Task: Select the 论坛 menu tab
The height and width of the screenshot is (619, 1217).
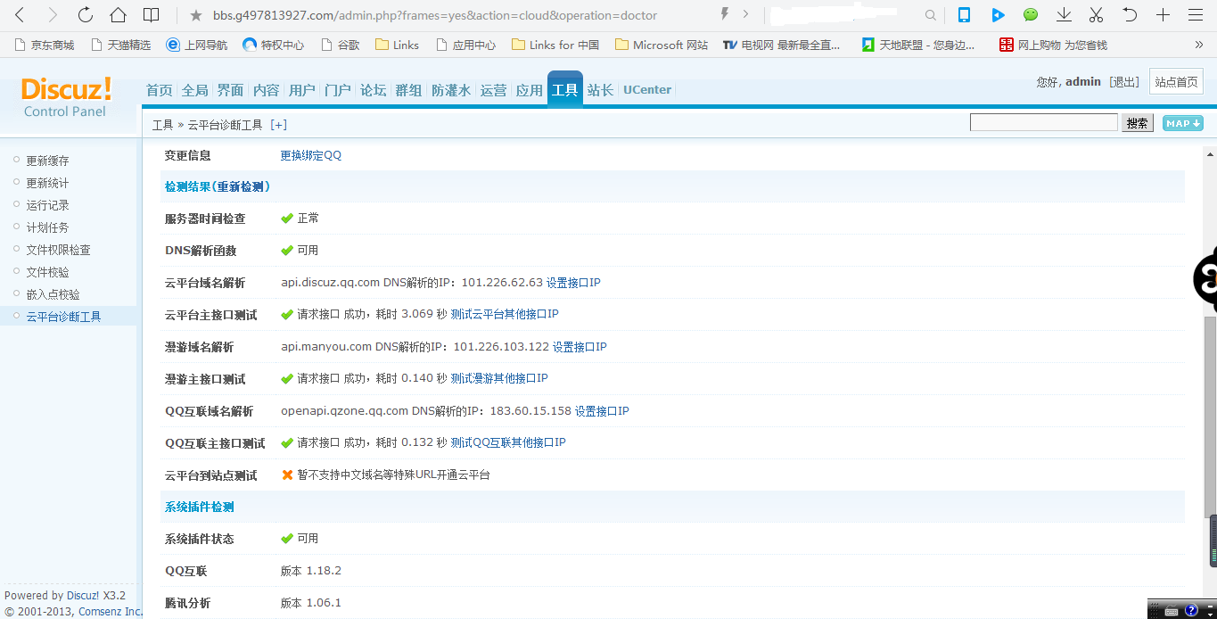Action: (x=374, y=90)
